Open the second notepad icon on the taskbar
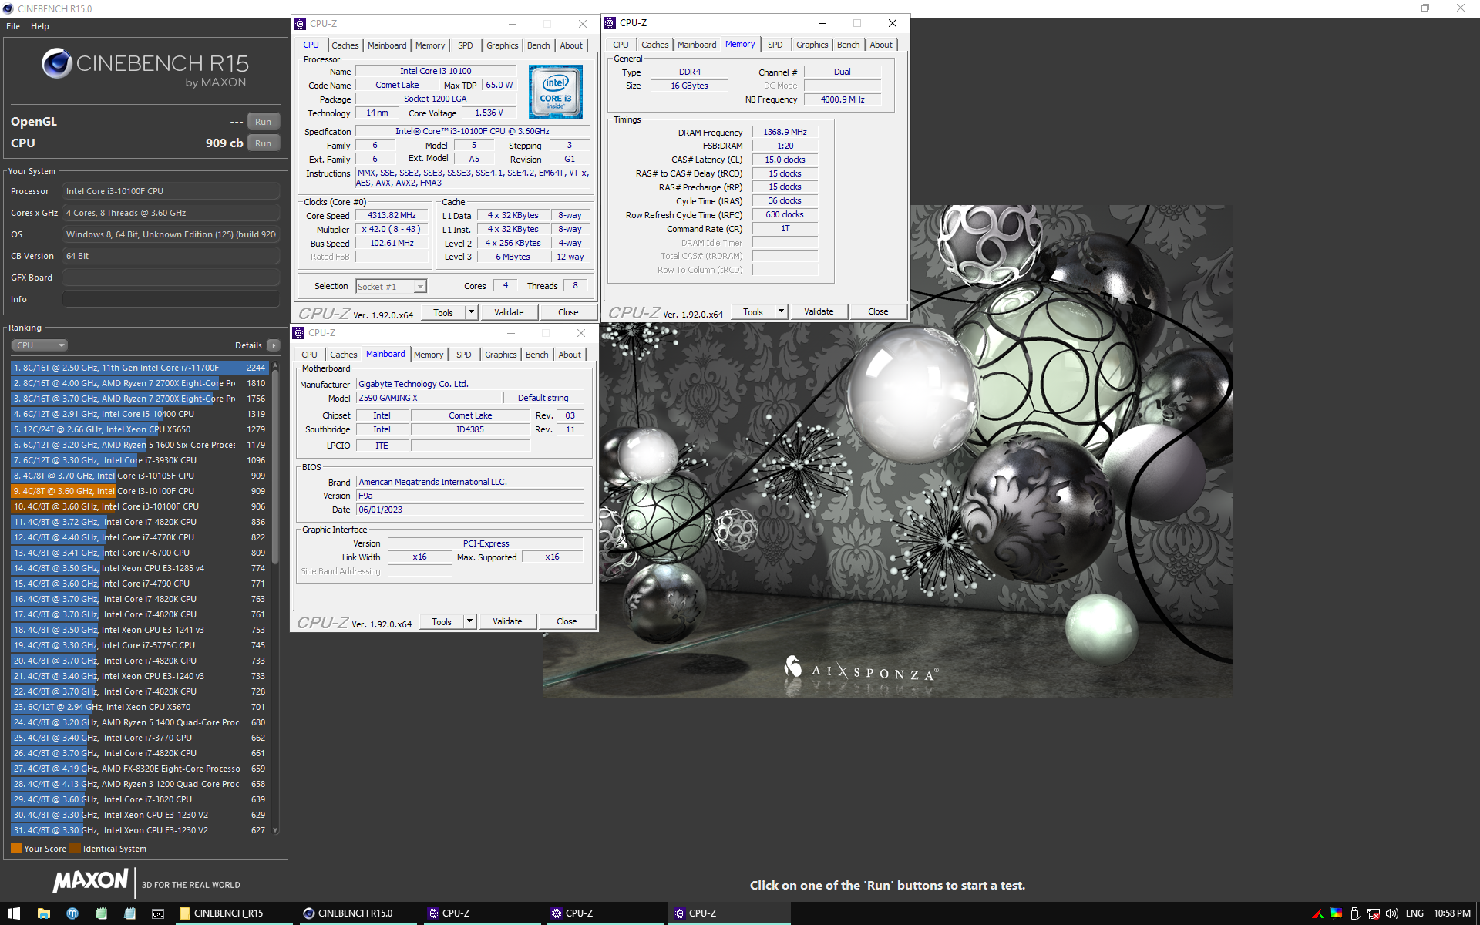 [129, 913]
